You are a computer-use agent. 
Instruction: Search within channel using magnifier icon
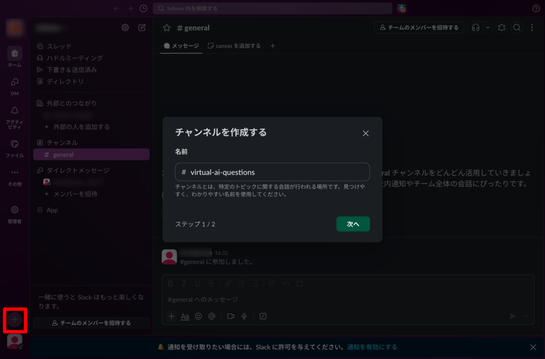pyautogui.click(x=516, y=28)
